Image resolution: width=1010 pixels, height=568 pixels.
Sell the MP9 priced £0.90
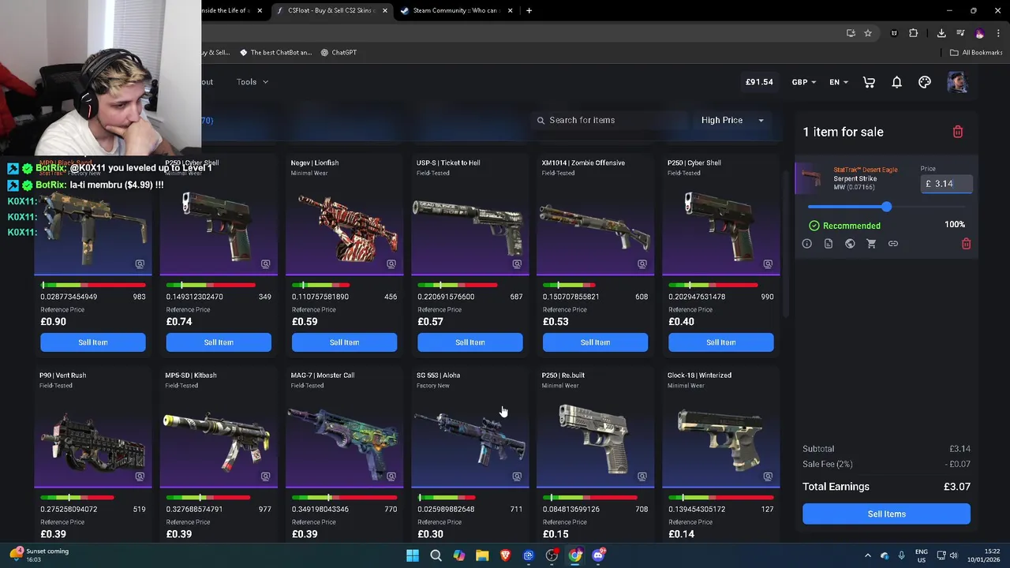[x=93, y=342]
